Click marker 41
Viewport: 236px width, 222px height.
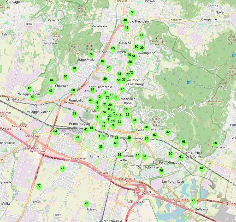pyautogui.click(x=86, y=130)
